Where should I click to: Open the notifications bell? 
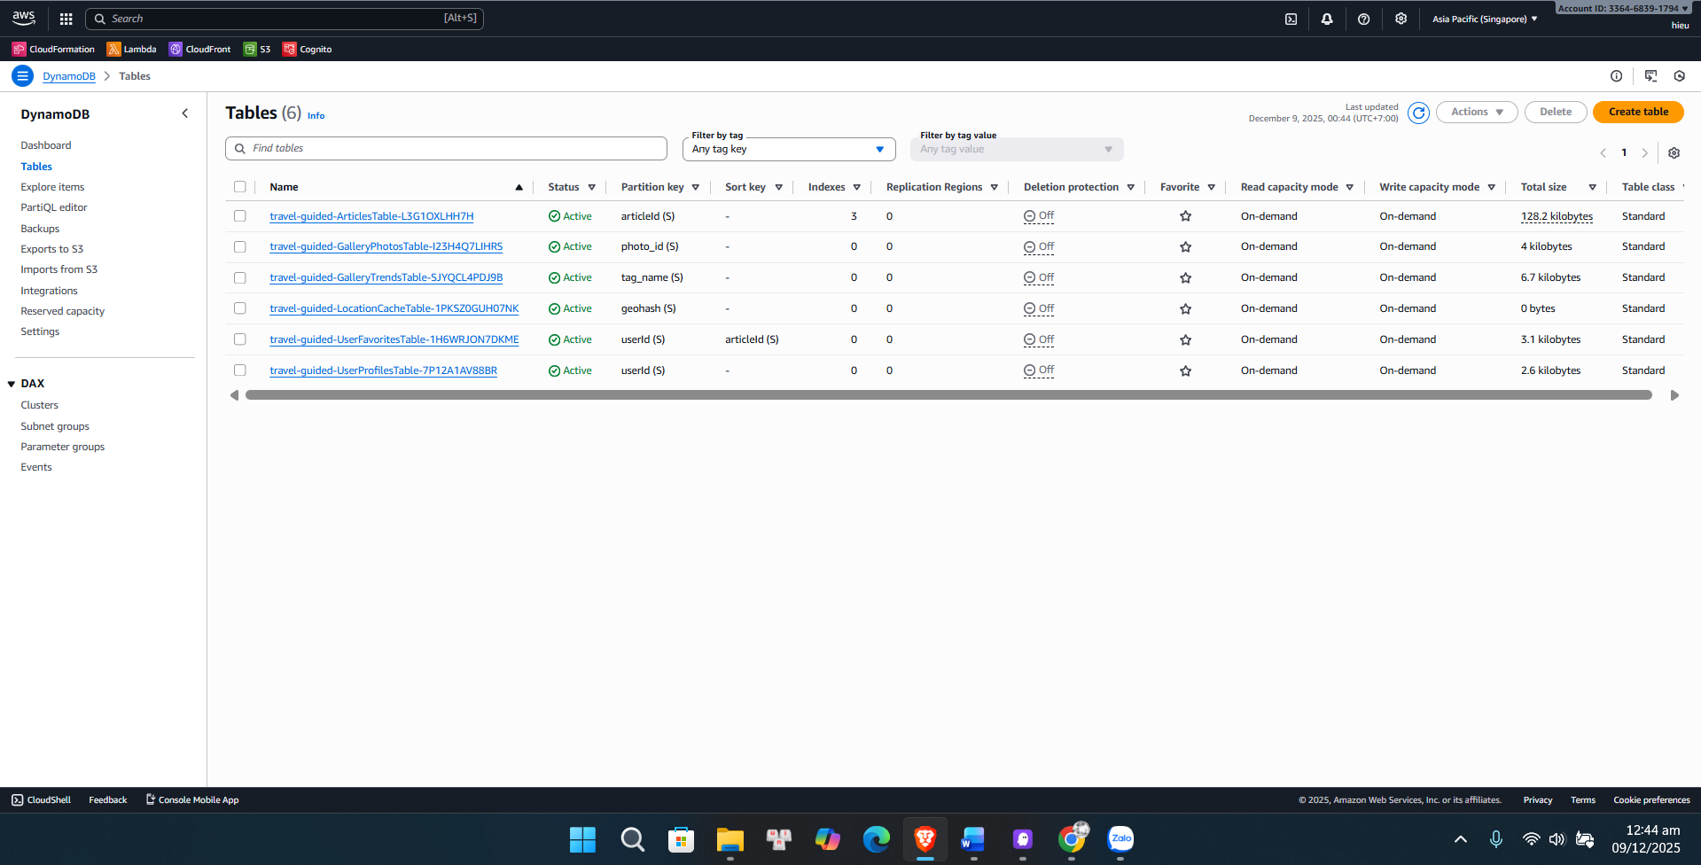(x=1327, y=18)
